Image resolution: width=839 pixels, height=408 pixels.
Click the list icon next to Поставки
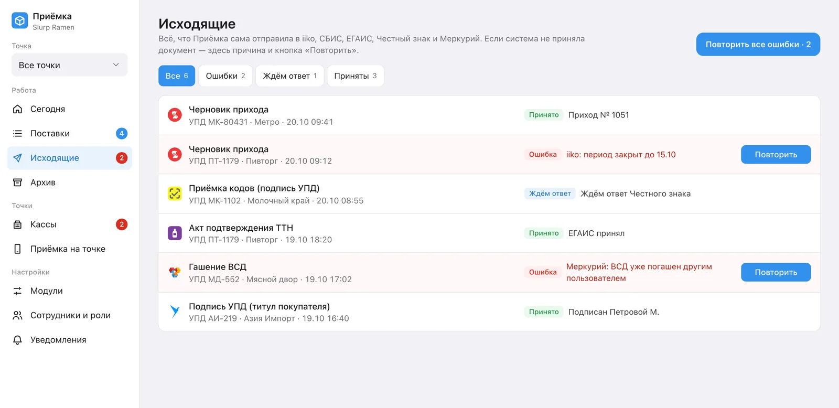(17, 133)
